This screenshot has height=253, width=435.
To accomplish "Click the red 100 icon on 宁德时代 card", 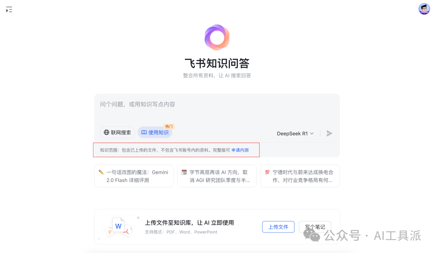I will pos(267,172).
